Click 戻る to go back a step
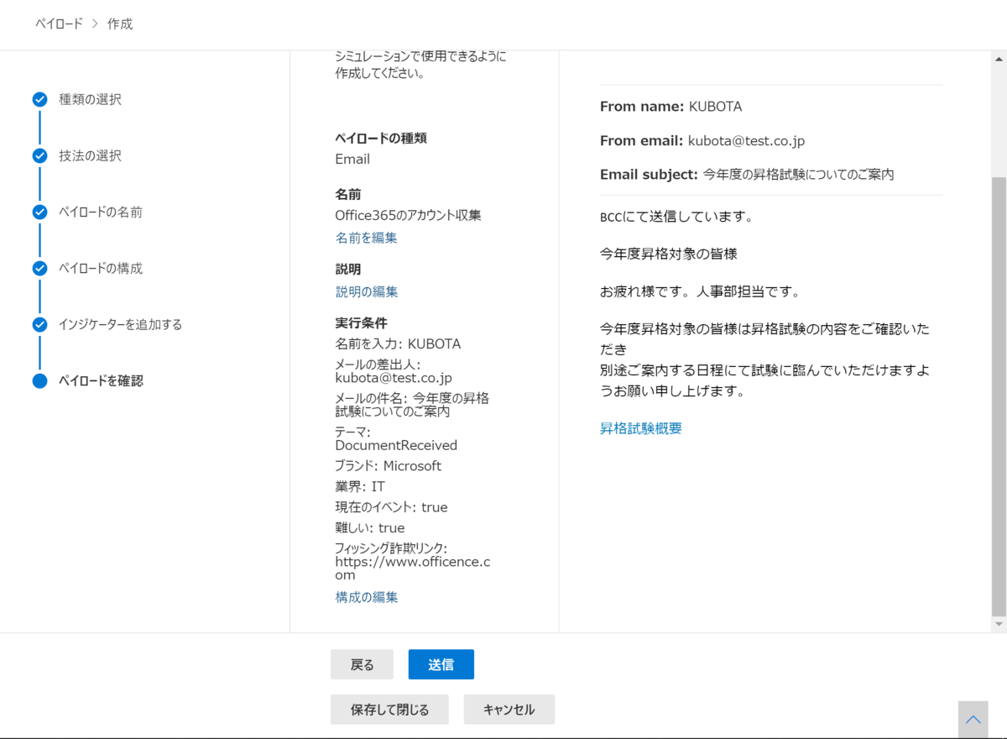This screenshot has width=1007, height=739. 362,664
